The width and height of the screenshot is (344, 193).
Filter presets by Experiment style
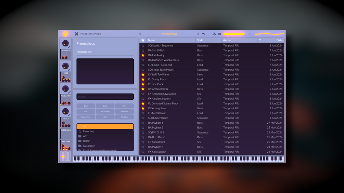pos(86,117)
